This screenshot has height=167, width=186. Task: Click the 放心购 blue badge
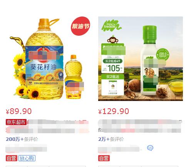tap(27, 158)
